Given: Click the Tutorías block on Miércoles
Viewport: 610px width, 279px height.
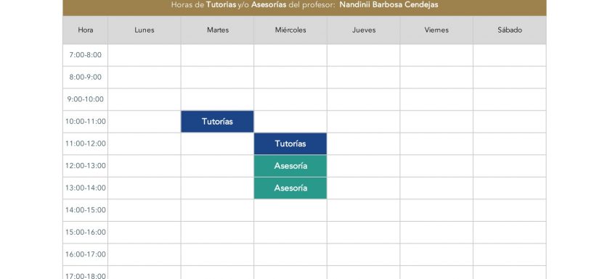Looking at the screenshot, I should coord(290,143).
